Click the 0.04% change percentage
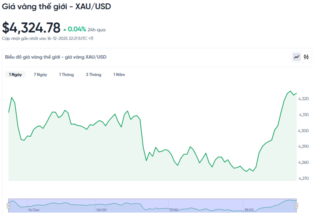The image size is (313, 217). tap(77, 29)
